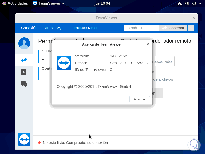Select the Remote Control arrows tab in the sidebar
Screen dimensions: 205x154
(24, 60)
